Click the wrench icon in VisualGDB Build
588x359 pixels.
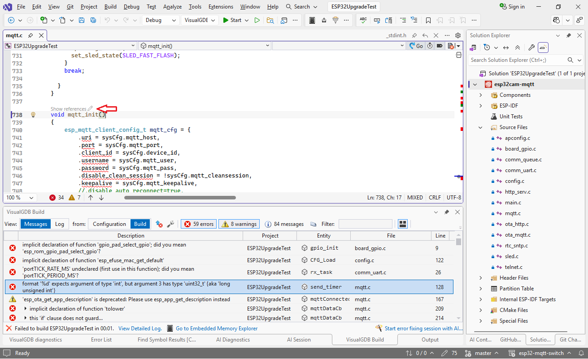point(170,224)
